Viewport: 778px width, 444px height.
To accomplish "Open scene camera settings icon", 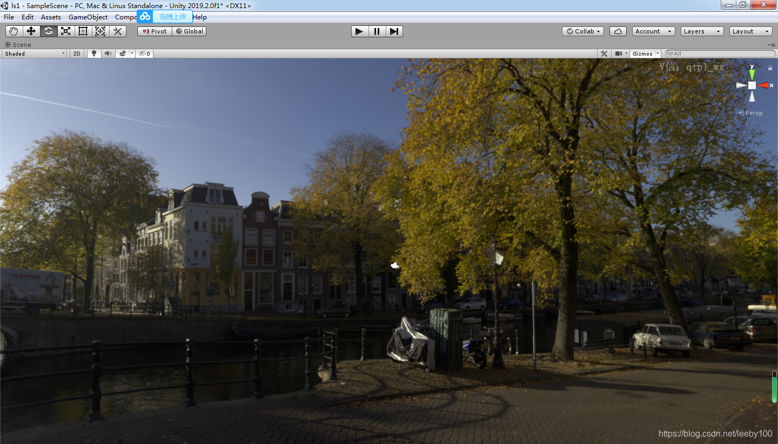I will (x=618, y=53).
